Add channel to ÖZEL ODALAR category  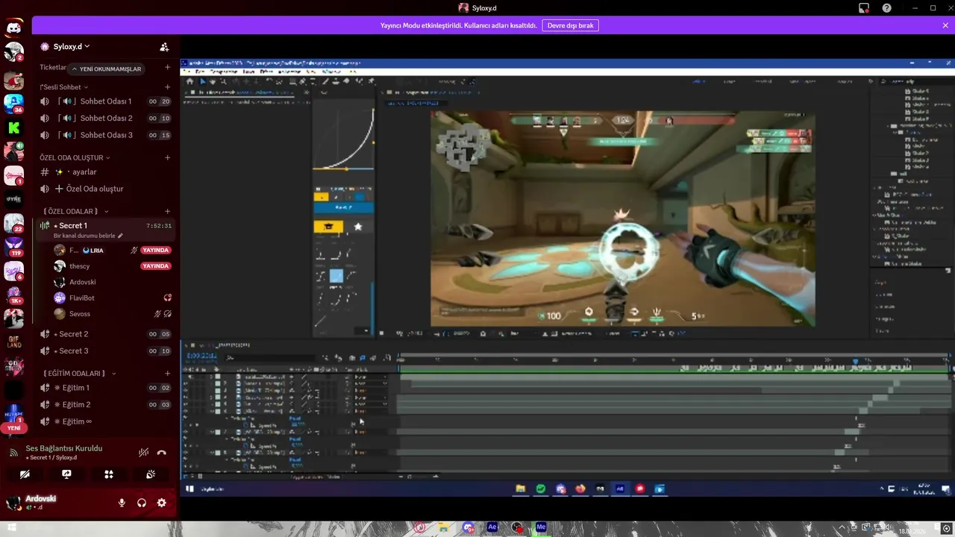click(167, 211)
